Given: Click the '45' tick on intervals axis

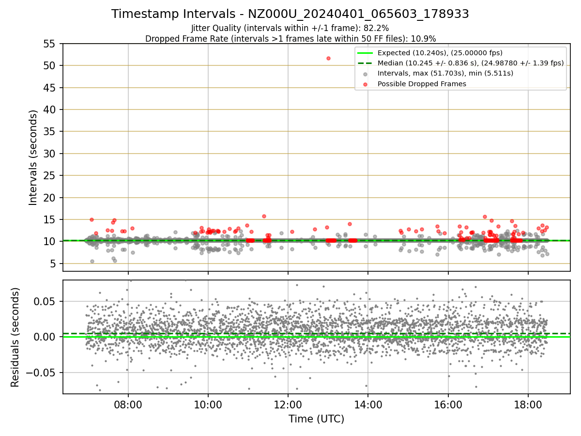Looking at the screenshot, I should click(x=50, y=88).
